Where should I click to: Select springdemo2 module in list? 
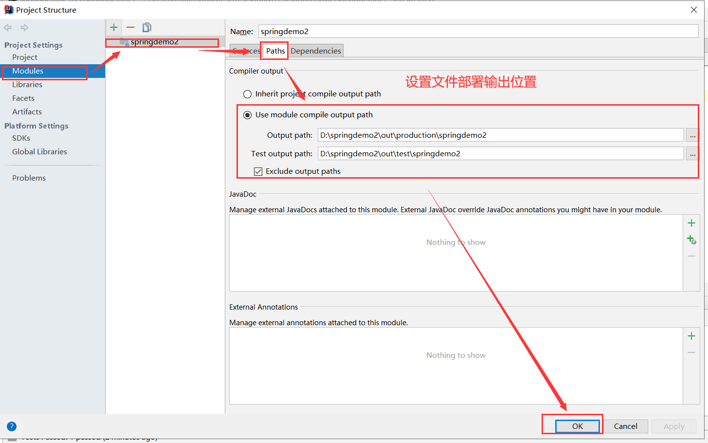tap(165, 42)
